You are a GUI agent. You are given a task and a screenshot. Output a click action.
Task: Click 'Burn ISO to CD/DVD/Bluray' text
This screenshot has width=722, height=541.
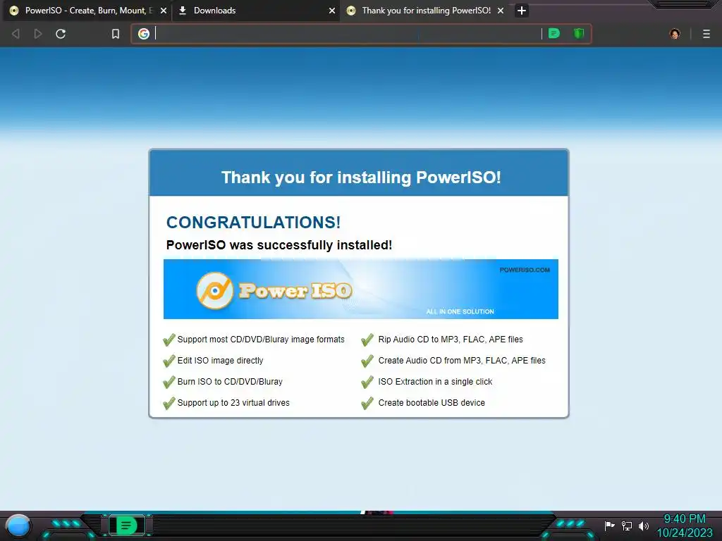coord(230,382)
